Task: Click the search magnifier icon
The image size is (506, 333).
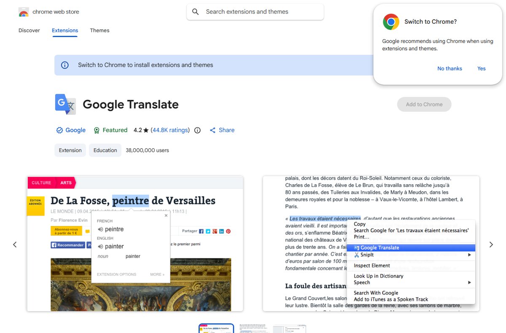Action: click(x=195, y=12)
